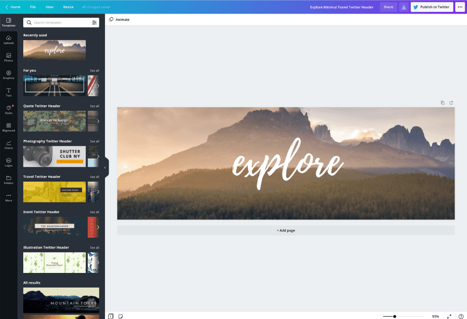This screenshot has height=319, width=467.
Task: Open the Styles panel
Action: [9, 109]
